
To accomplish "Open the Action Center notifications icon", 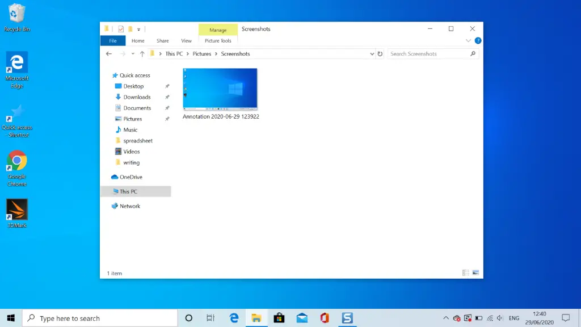I will tap(566, 318).
